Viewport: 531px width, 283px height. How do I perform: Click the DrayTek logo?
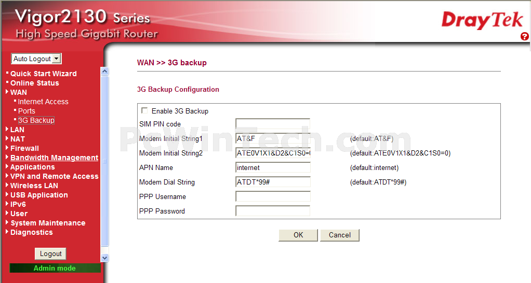[482, 20]
